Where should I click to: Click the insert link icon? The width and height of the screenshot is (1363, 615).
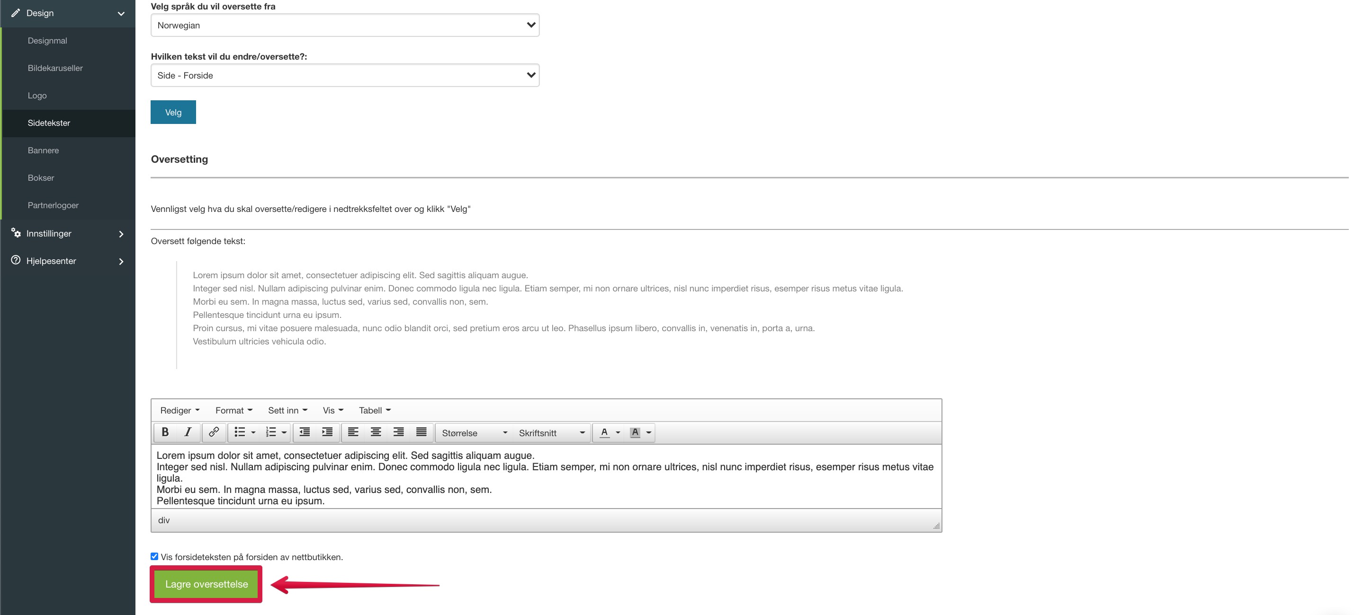pyautogui.click(x=213, y=432)
